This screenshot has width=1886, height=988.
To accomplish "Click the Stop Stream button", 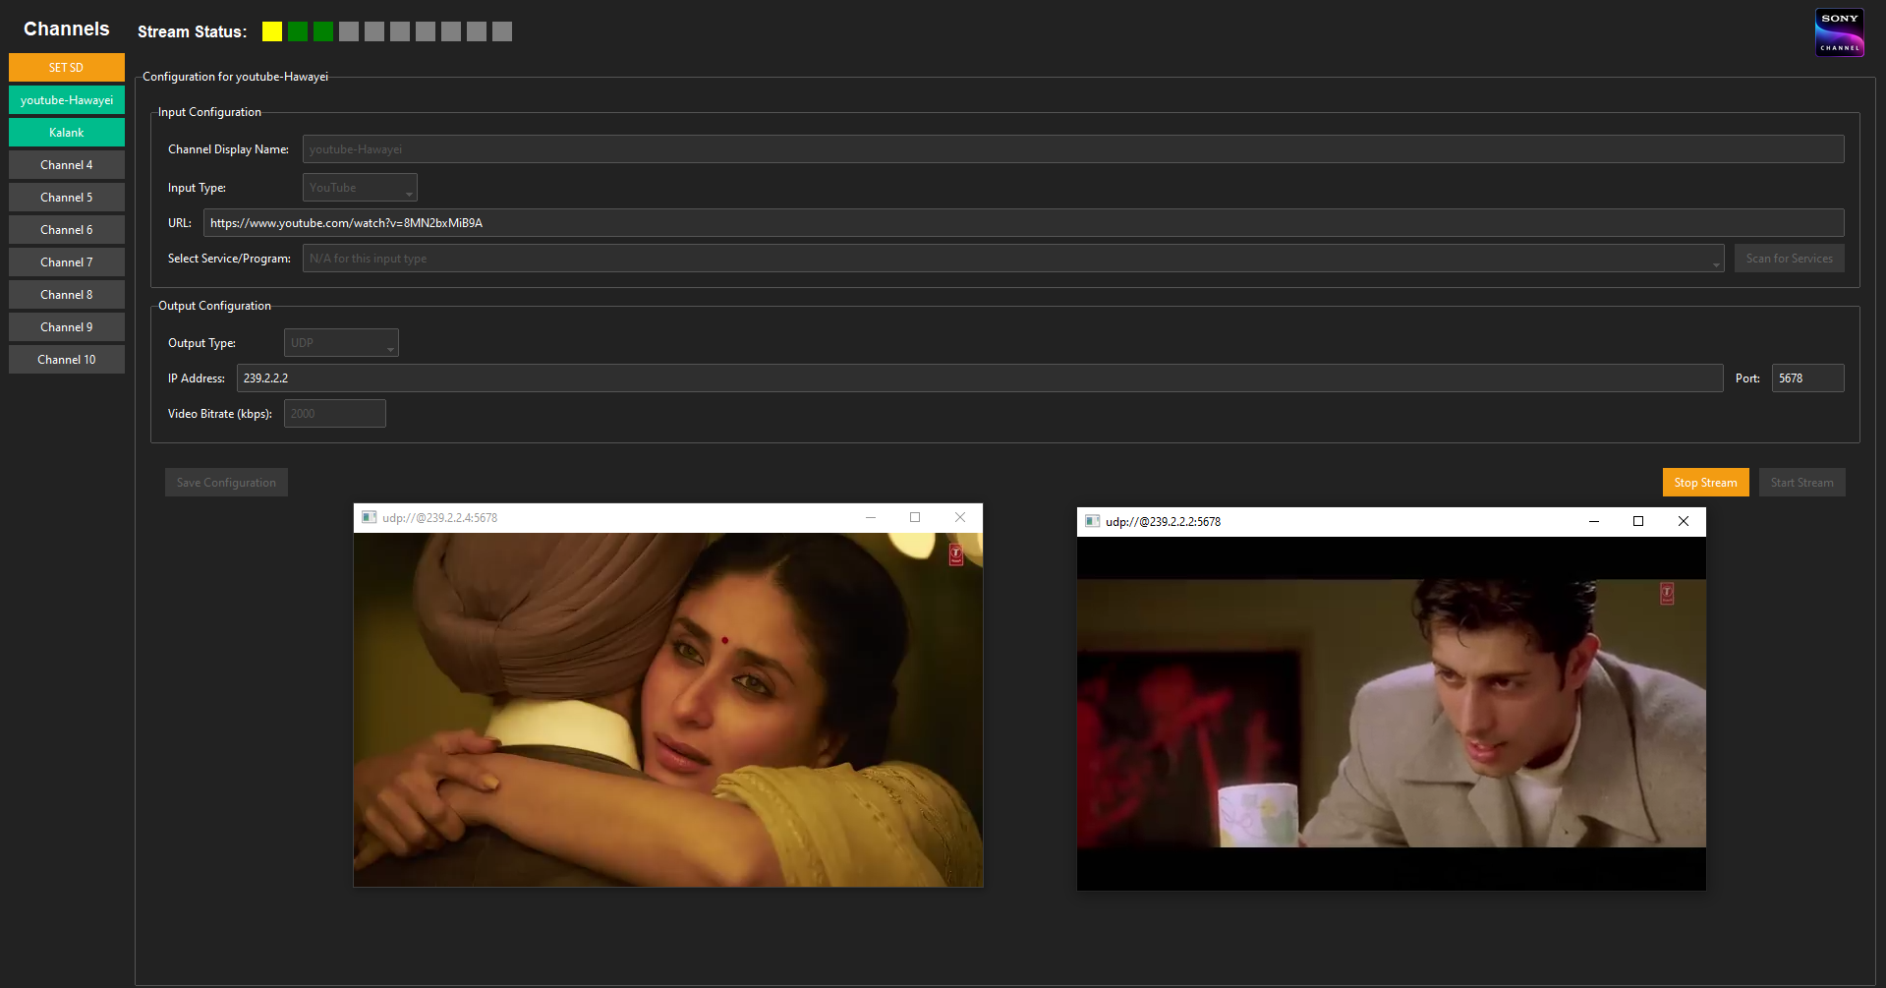I will [x=1705, y=482].
